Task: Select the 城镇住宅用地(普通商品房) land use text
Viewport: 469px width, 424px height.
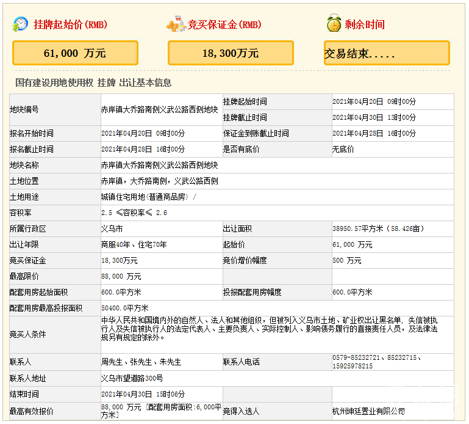Action: (146, 197)
